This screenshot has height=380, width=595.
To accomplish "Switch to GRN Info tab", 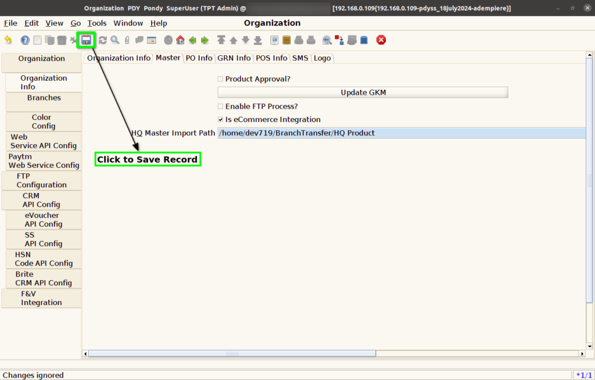I will pos(234,58).
